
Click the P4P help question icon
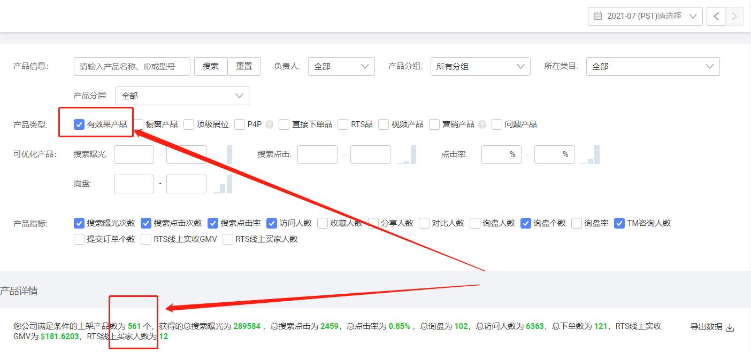pyautogui.click(x=269, y=124)
